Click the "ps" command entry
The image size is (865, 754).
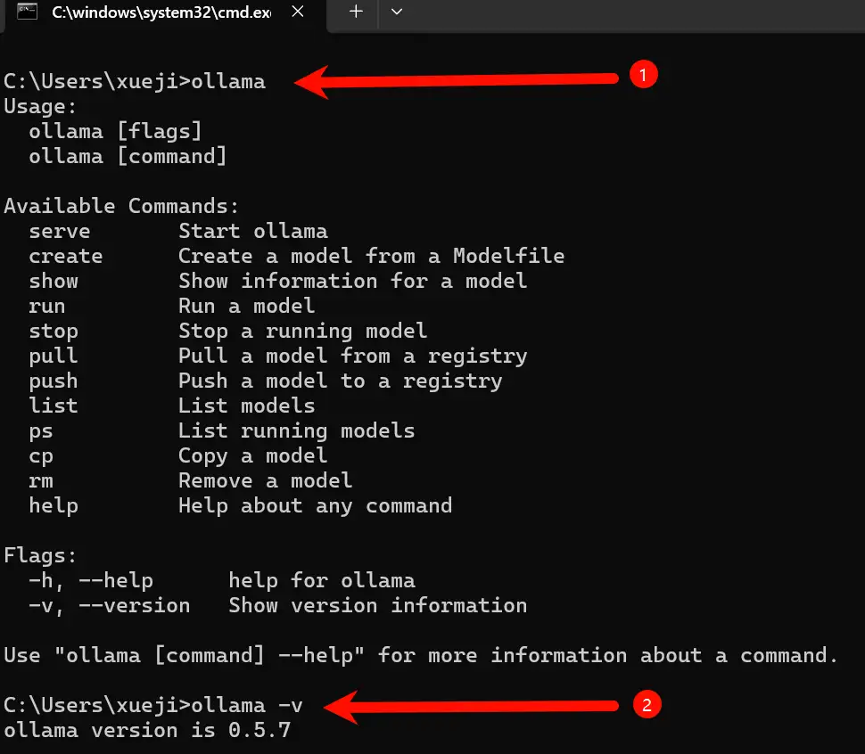[41, 431]
